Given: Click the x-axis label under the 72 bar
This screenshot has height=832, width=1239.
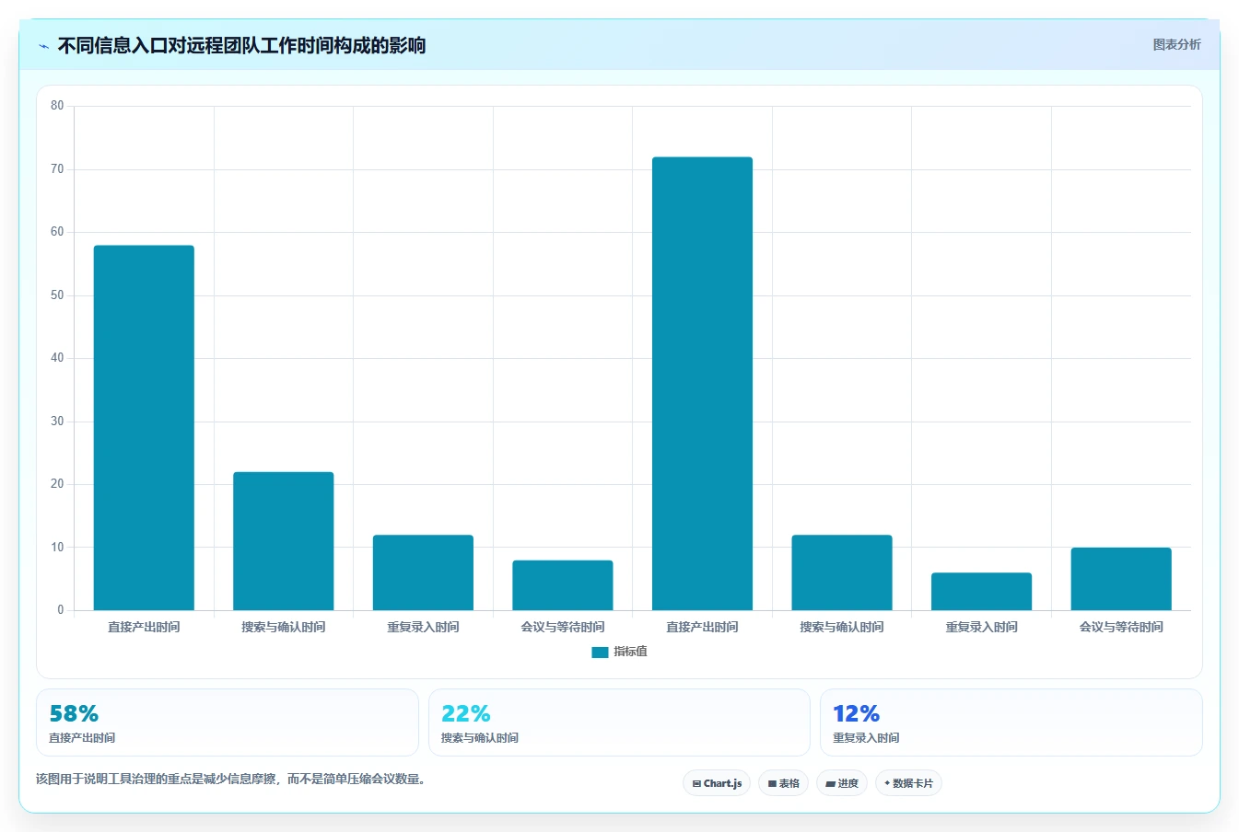Looking at the screenshot, I should 702,627.
